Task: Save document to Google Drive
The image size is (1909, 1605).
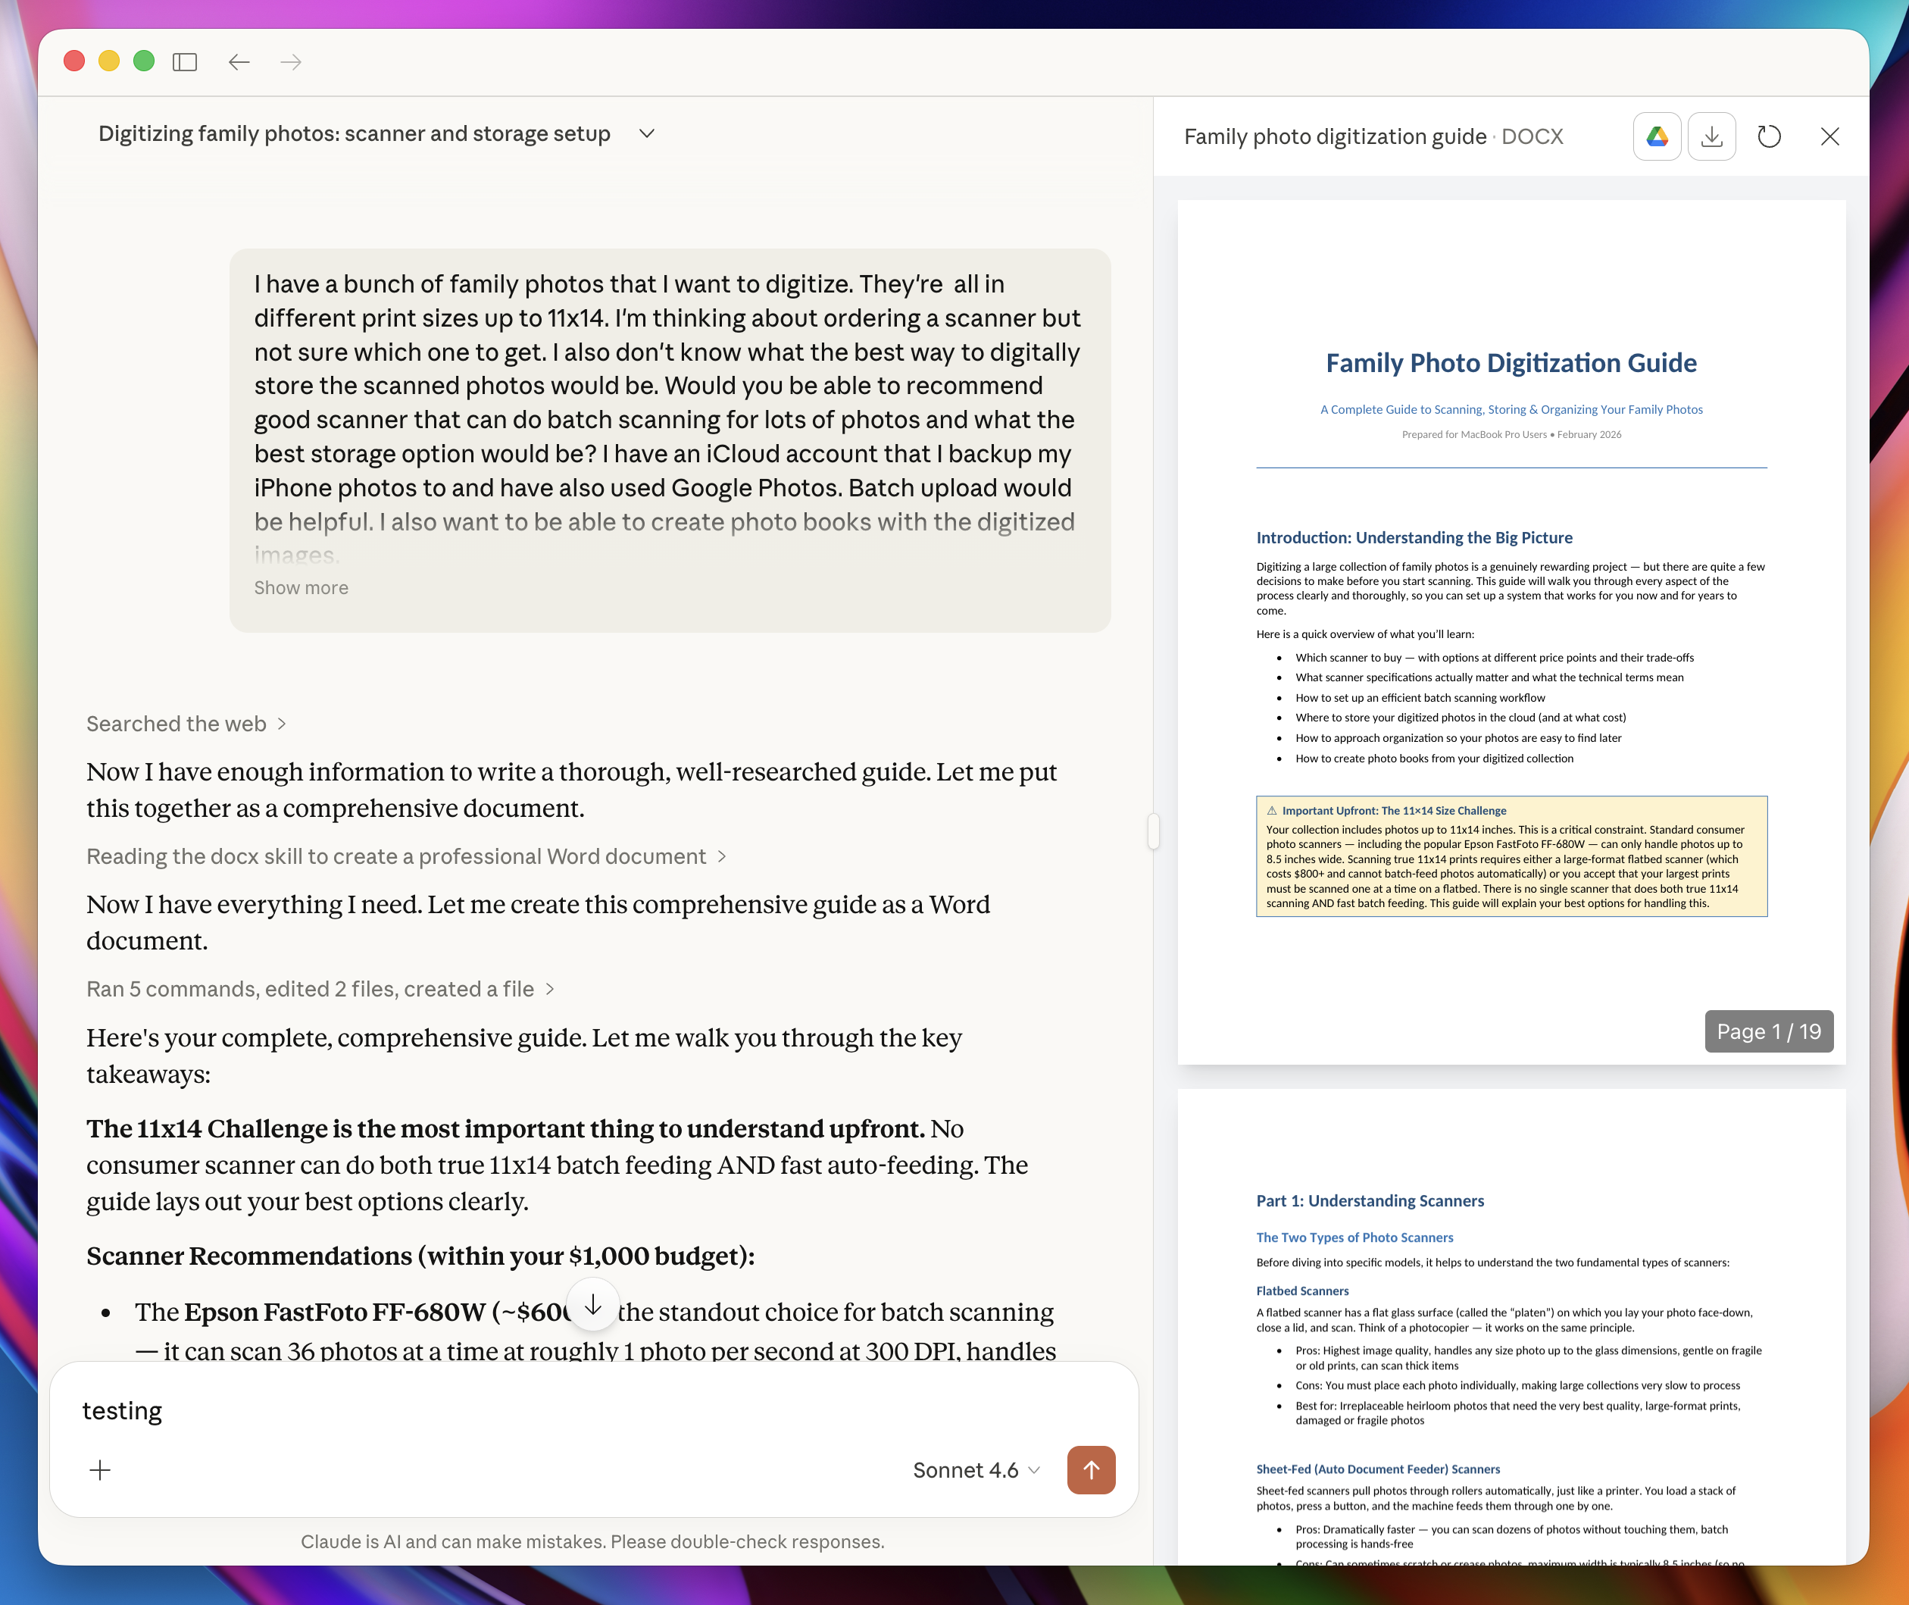Action: [1656, 136]
